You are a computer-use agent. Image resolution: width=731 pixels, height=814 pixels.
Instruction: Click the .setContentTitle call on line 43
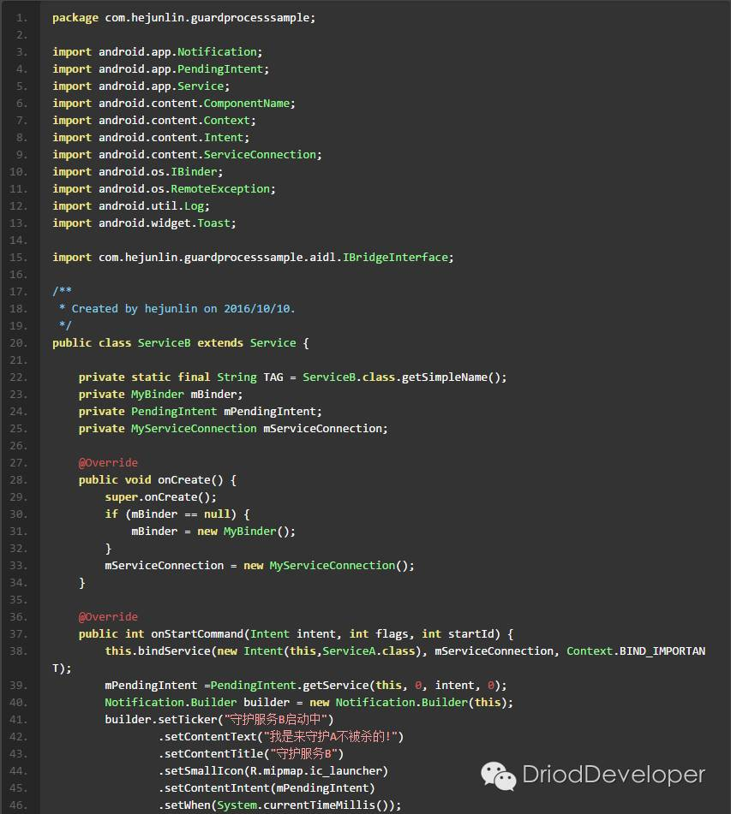pos(251,754)
